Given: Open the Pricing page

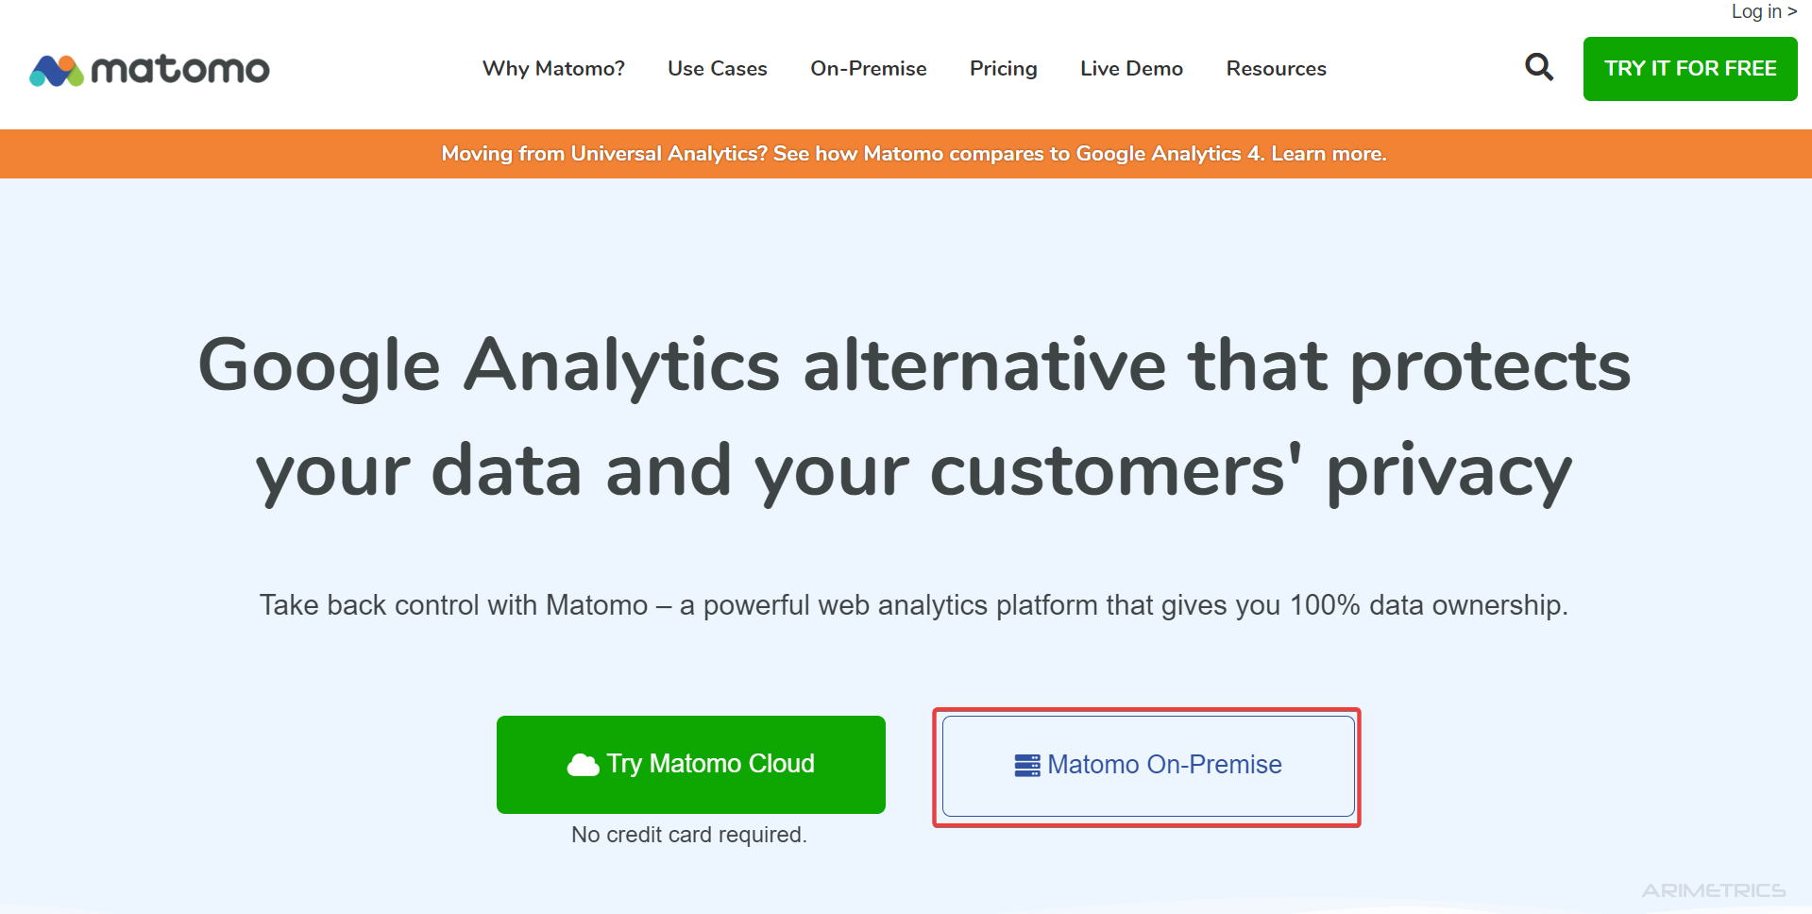Looking at the screenshot, I should [1003, 68].
